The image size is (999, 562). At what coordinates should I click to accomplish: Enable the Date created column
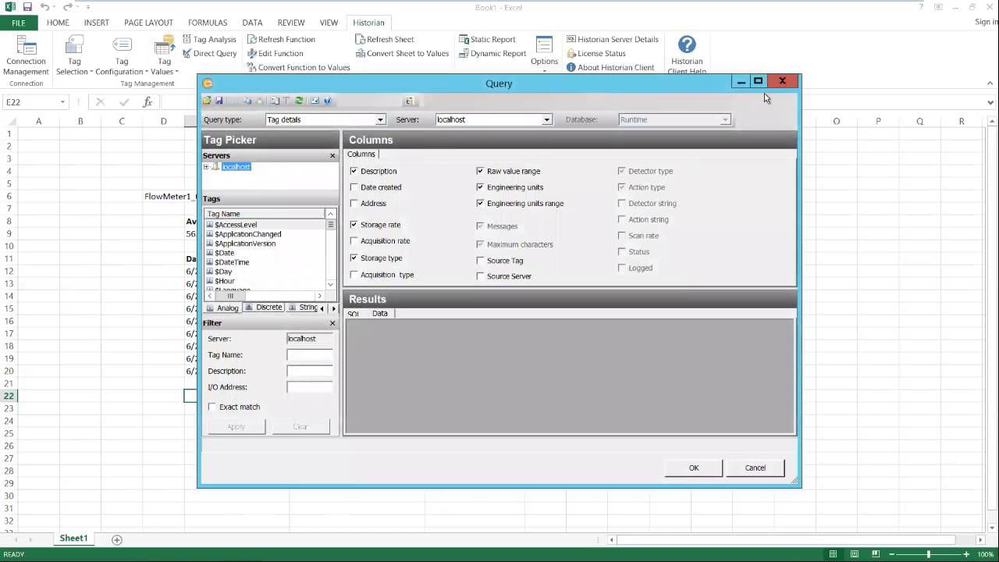[x=354, y=187]
